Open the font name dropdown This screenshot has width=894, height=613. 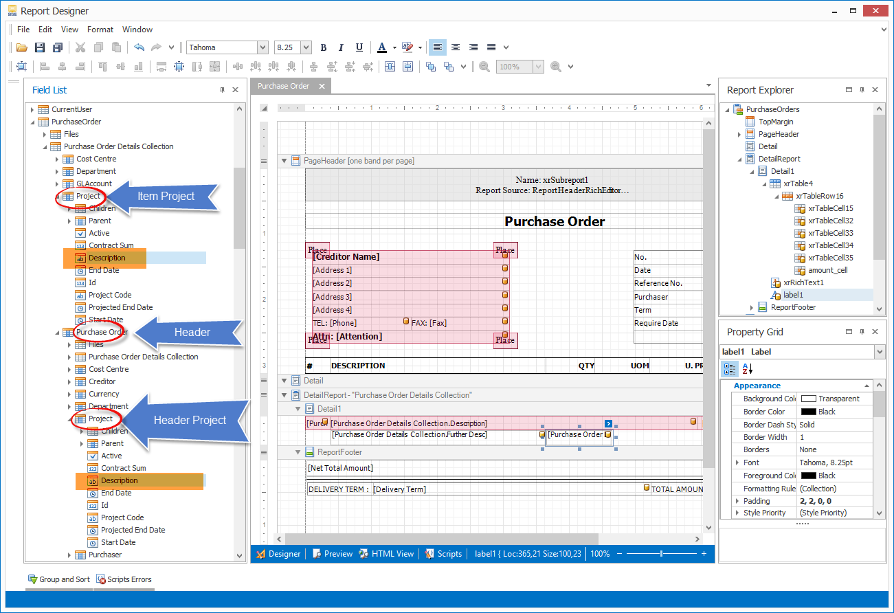point(262,47)
